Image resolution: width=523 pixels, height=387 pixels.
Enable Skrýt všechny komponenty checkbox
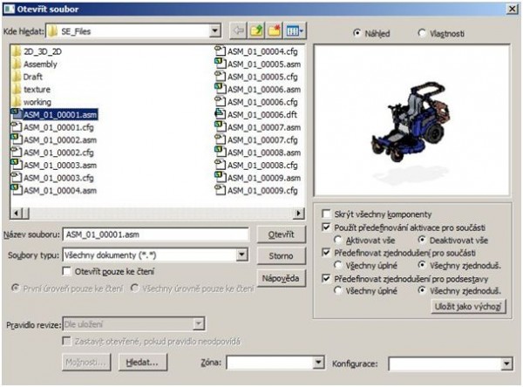[326, 213]
